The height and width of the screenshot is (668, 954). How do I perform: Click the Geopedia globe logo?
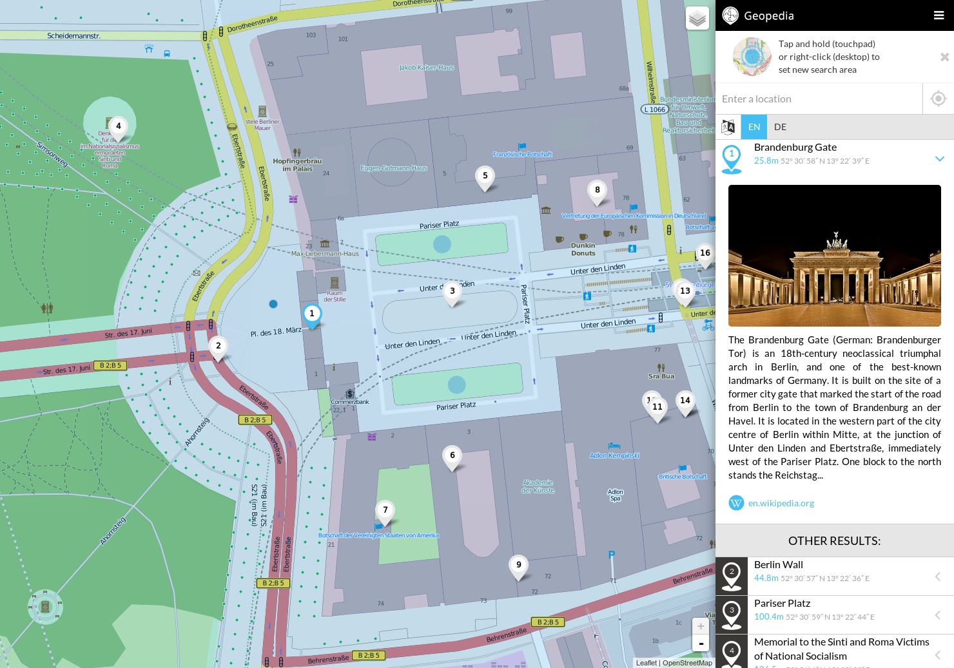pos(730,15)
